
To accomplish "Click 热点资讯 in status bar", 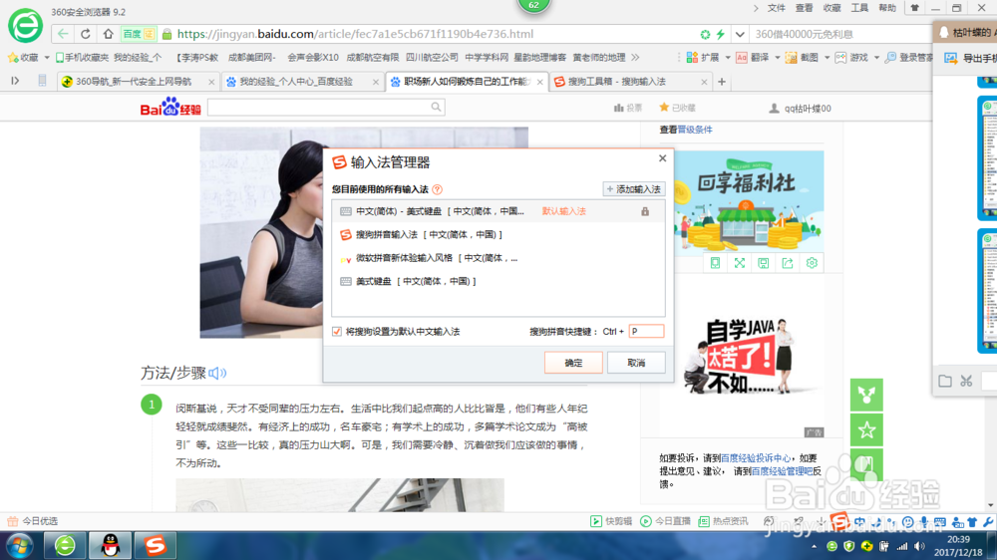I will pyautogui.click(x=723, y=521).
